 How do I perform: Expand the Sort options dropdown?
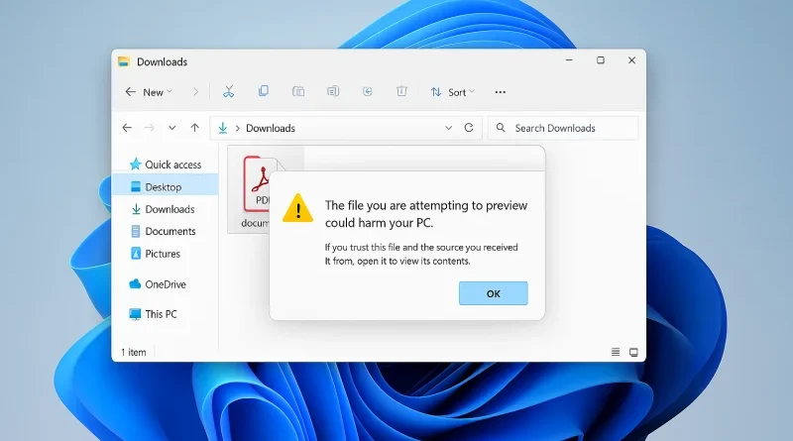click(453, 92)
